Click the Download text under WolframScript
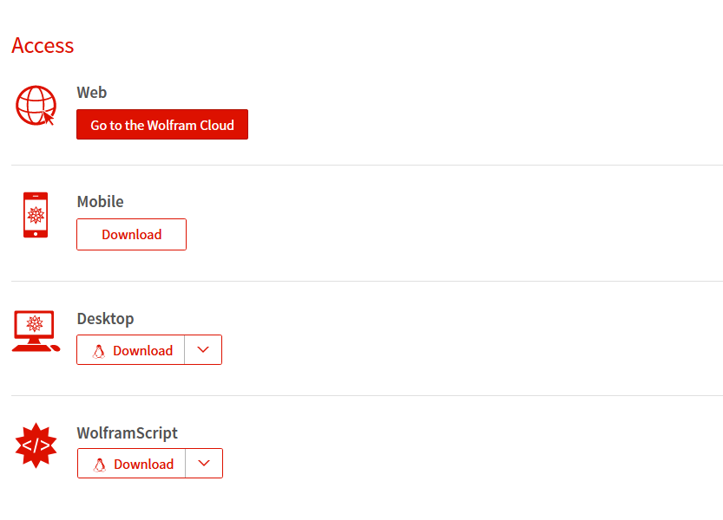 click(x=143, y=465)
